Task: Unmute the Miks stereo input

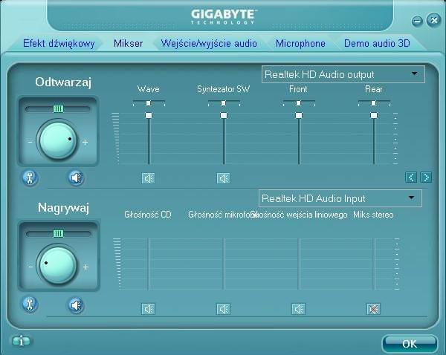Action: pyautogui.click(x=373, y=309)
